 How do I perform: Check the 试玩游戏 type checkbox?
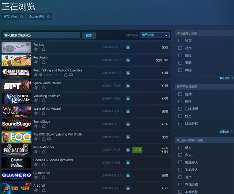180,124
